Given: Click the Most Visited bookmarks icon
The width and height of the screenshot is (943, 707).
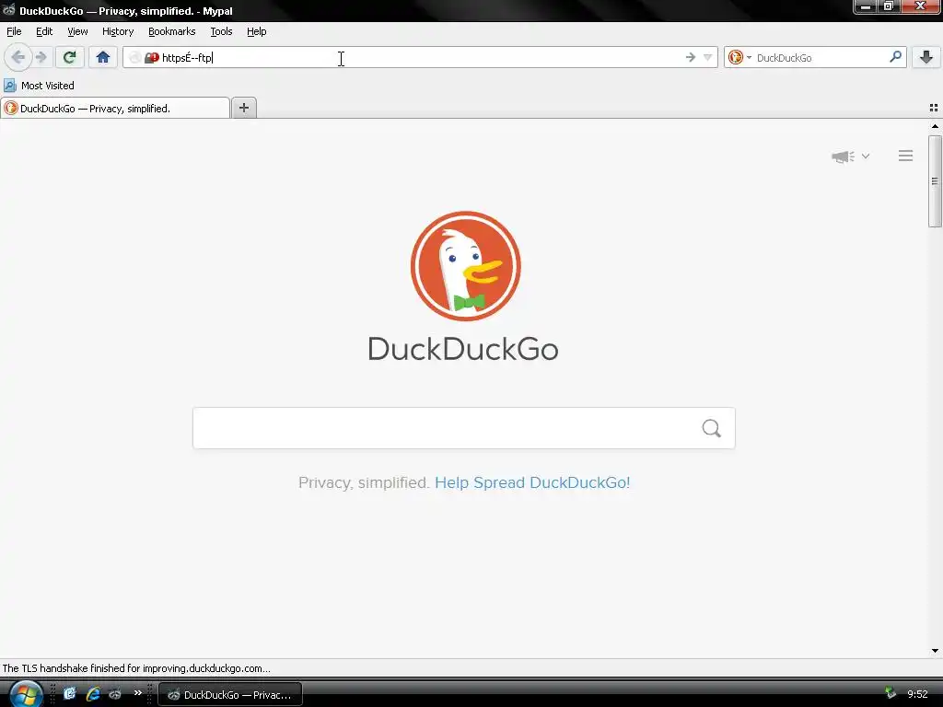Looking at the screenshot, I should [x=9, y=86].
